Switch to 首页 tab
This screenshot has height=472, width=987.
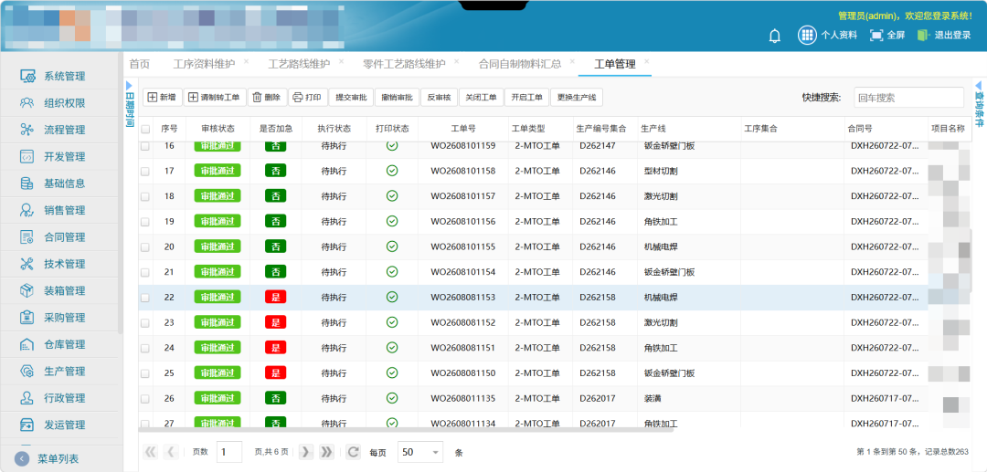coord(139,64)
